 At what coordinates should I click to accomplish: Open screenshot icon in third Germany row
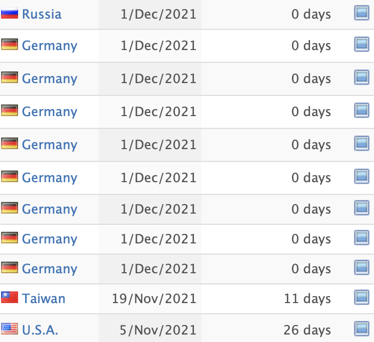pyautogui.click(x=362, y=110)
